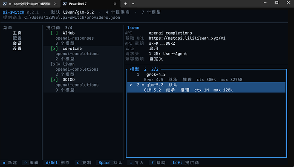
Task: Toggle the liwan provider checkbox
Action: 54,64
